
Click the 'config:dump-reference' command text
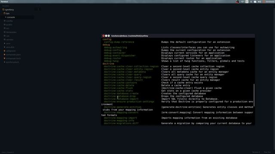119,42
